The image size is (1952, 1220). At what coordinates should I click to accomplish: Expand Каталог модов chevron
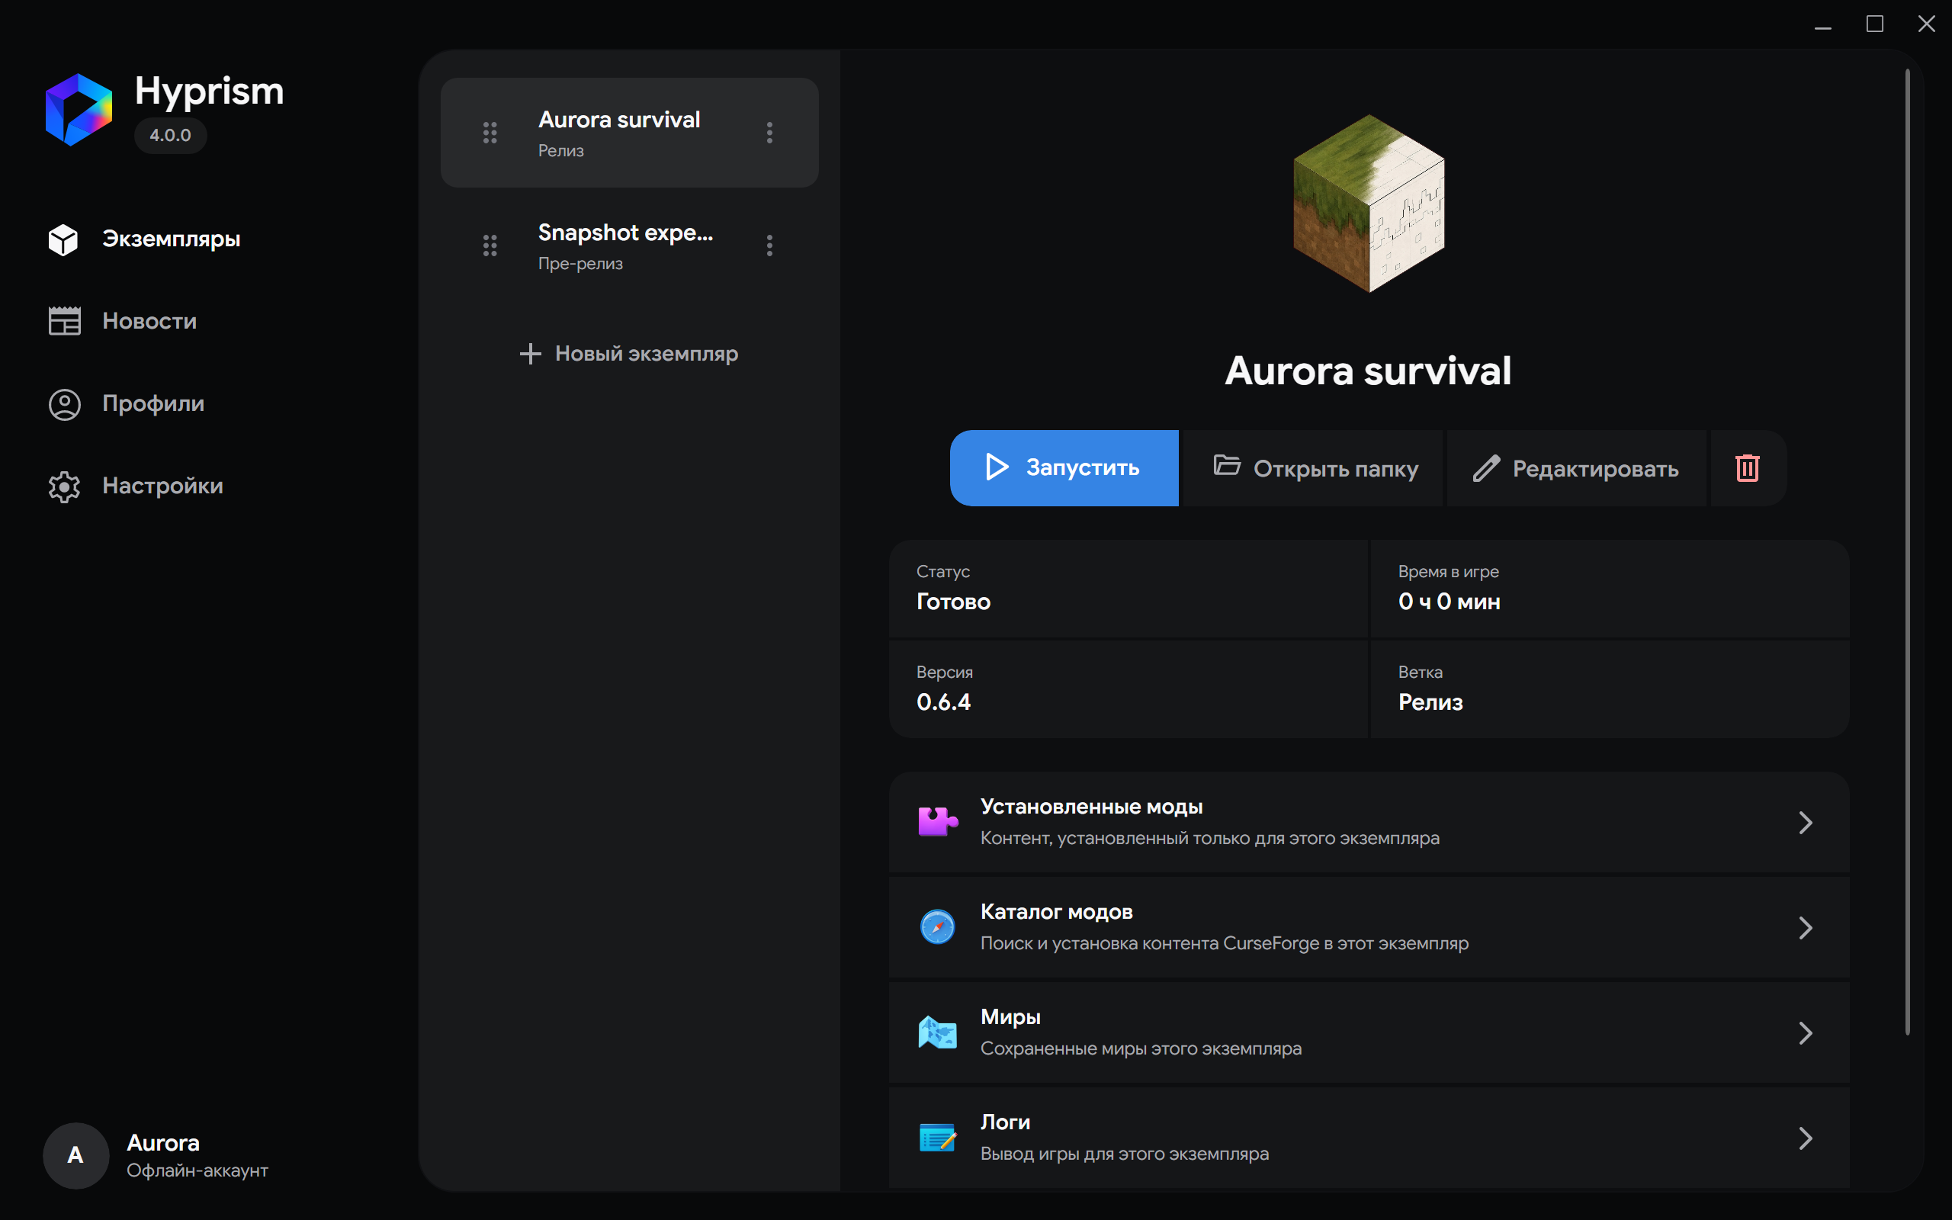pyautogui.click(x=1805, y=927)
